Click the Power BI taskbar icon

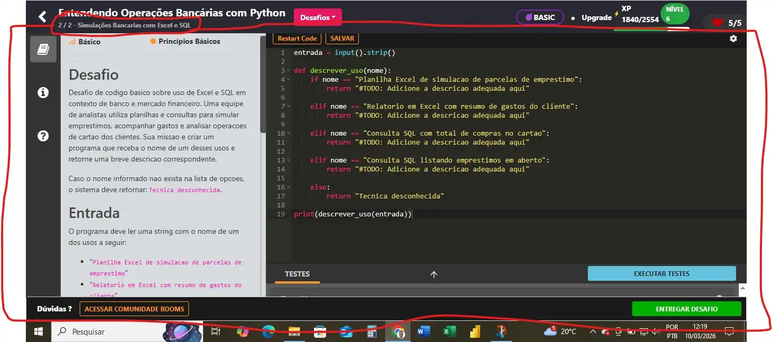point(474,331)
